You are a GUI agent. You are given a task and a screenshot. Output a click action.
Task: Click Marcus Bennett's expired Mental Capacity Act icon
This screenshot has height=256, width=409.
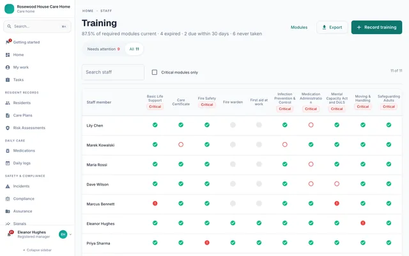coord(337,204)
